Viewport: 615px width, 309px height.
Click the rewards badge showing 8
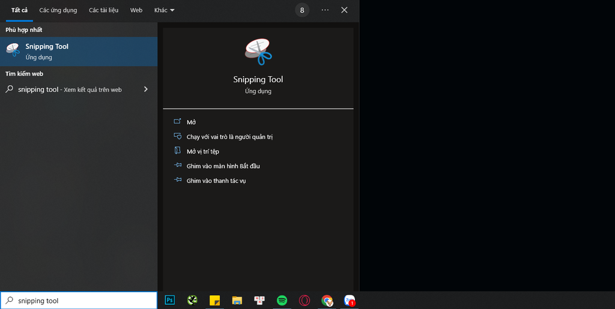coord(302,10)
